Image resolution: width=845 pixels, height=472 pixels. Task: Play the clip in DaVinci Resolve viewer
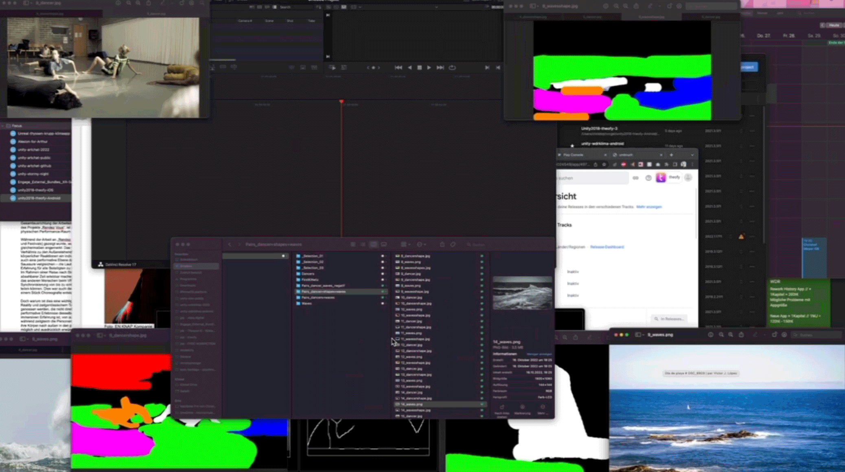click(429, 68)
